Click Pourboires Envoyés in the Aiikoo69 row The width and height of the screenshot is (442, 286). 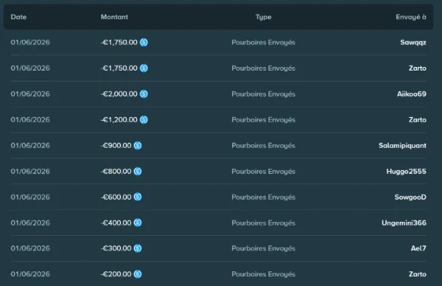coord(263,94)
